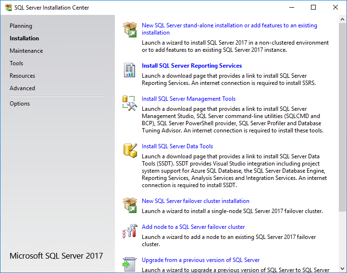
Task: Open the Options page
Action: [x=20, y=104]
